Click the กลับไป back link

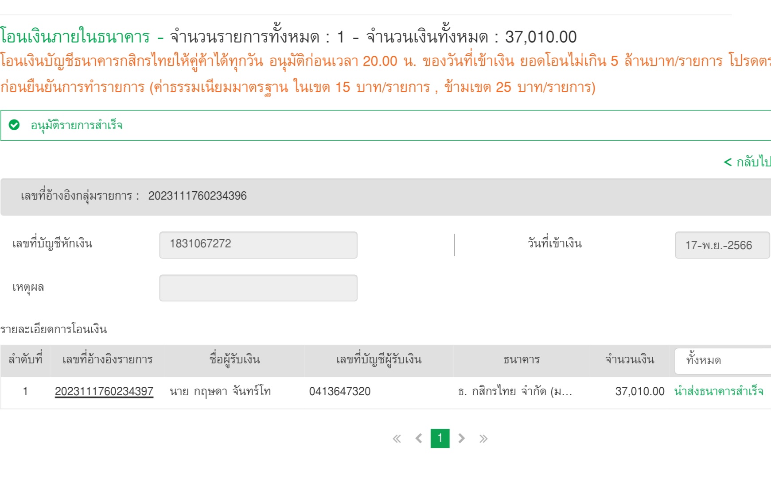point(748,162)
